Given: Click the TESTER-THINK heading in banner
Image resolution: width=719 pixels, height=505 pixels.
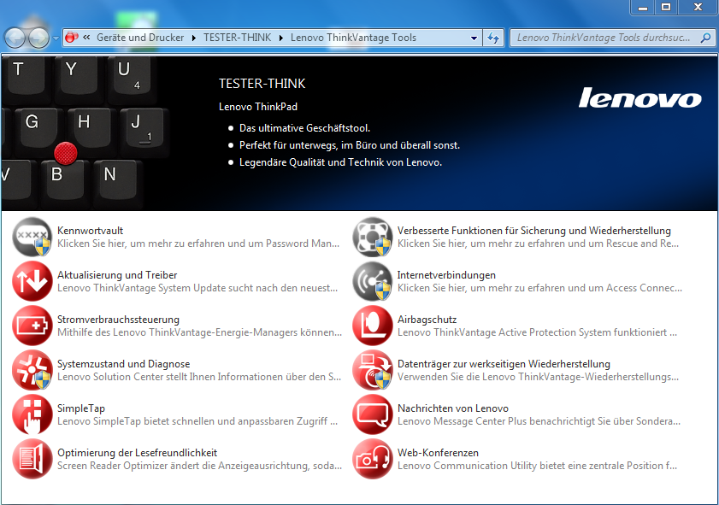Looking at the screenshot, I should (x=262, y=84).
